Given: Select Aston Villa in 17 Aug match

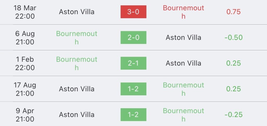Looking at the screenshot, I should pos(77,89).
